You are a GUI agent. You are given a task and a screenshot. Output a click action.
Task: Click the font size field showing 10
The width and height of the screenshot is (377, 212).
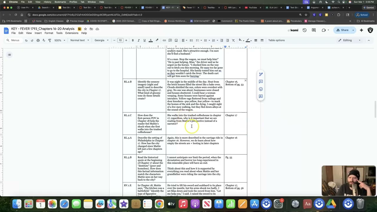(120, 40)
